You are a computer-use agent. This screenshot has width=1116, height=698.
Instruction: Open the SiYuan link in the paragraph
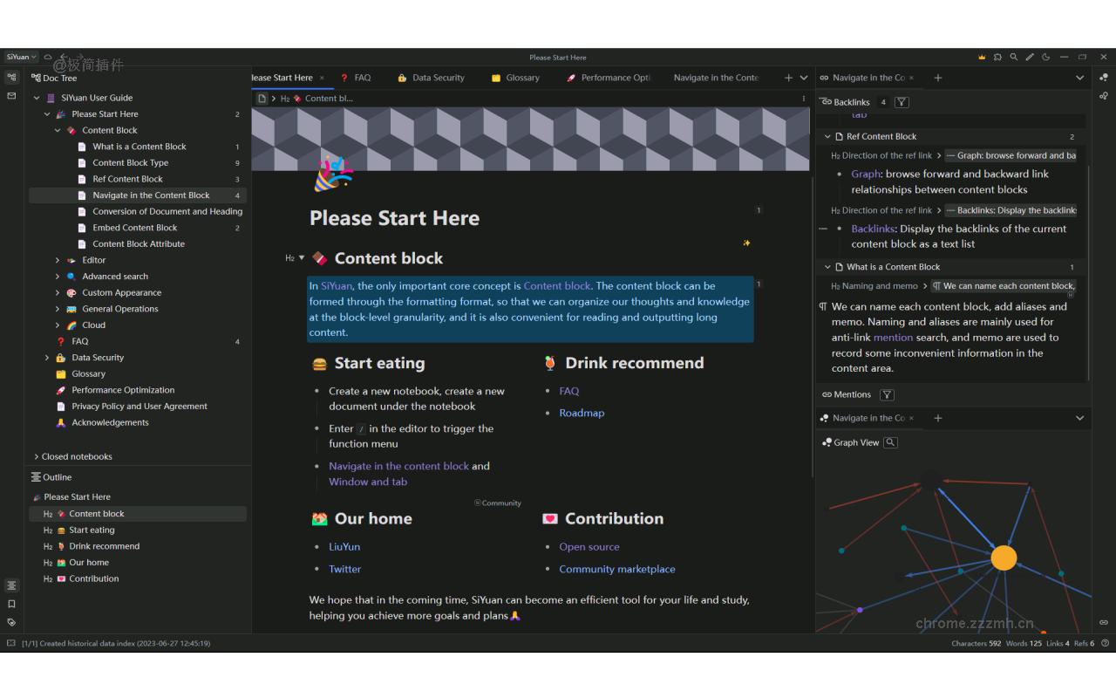click(337, 286)
